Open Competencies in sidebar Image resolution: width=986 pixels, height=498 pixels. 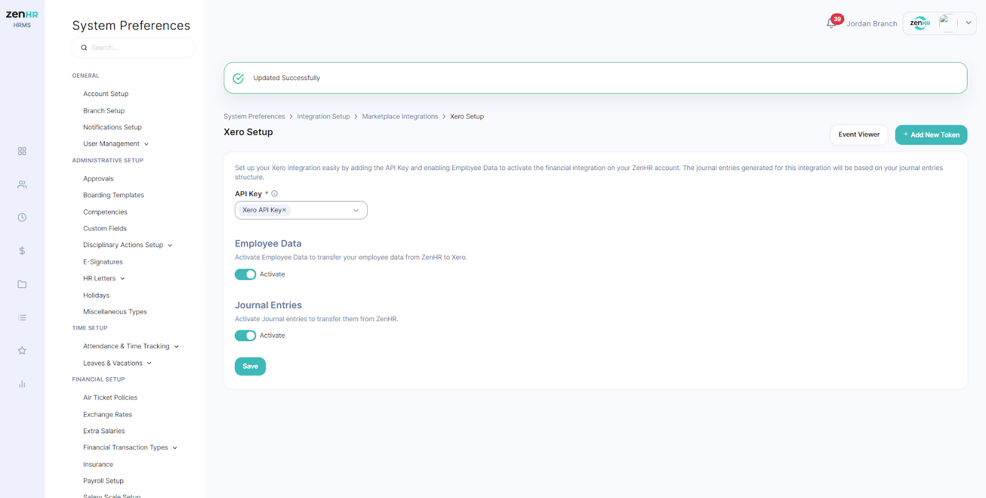point(105,212)
